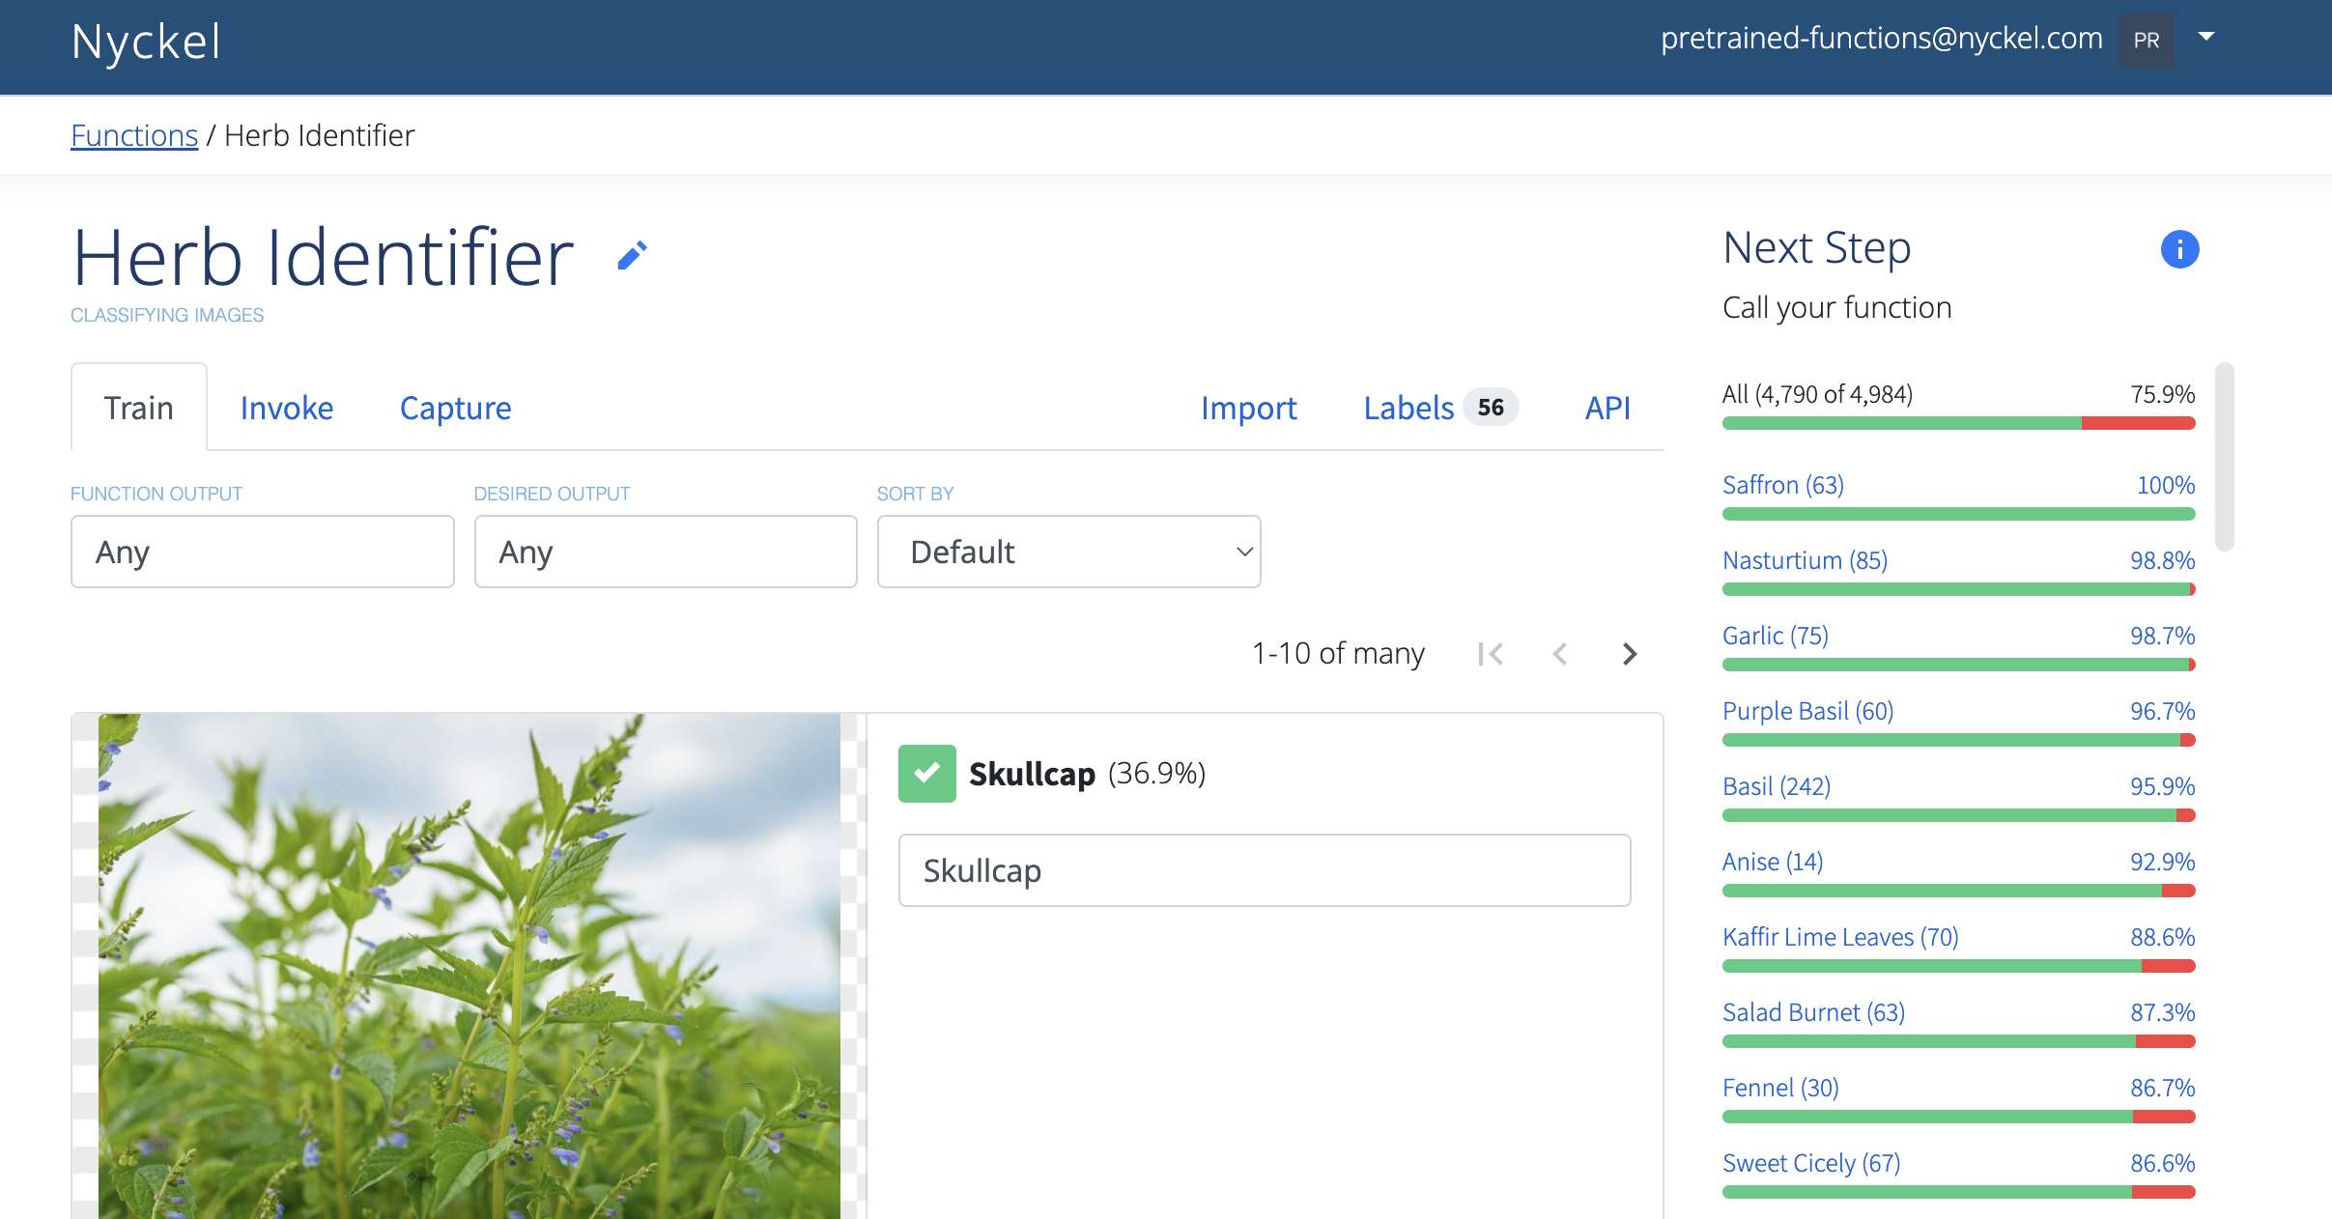
Task: Click the Import link
Action: click(1248, 408)
